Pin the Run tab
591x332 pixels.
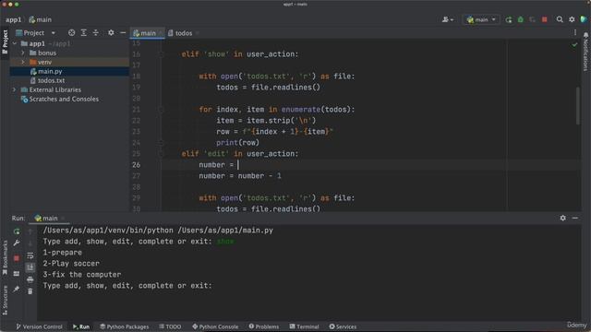coord(17,289)
